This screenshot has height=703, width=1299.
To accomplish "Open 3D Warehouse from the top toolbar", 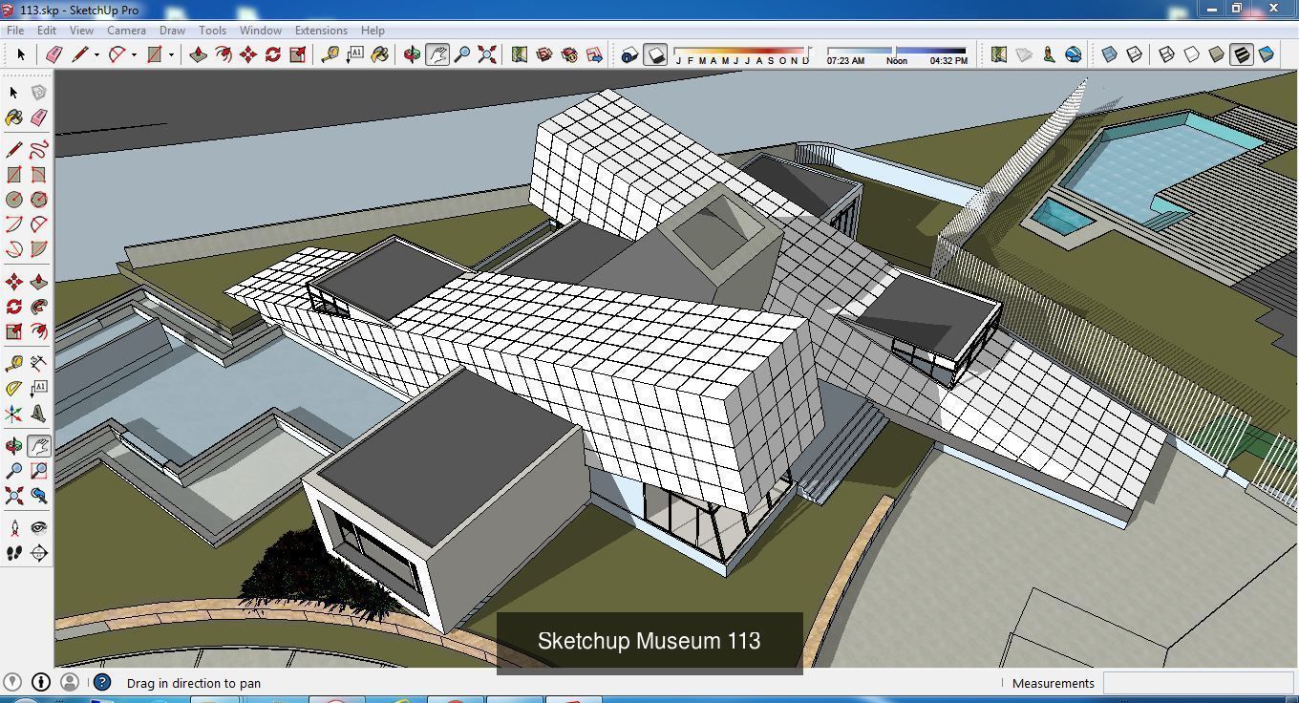I will coord(544,54).
